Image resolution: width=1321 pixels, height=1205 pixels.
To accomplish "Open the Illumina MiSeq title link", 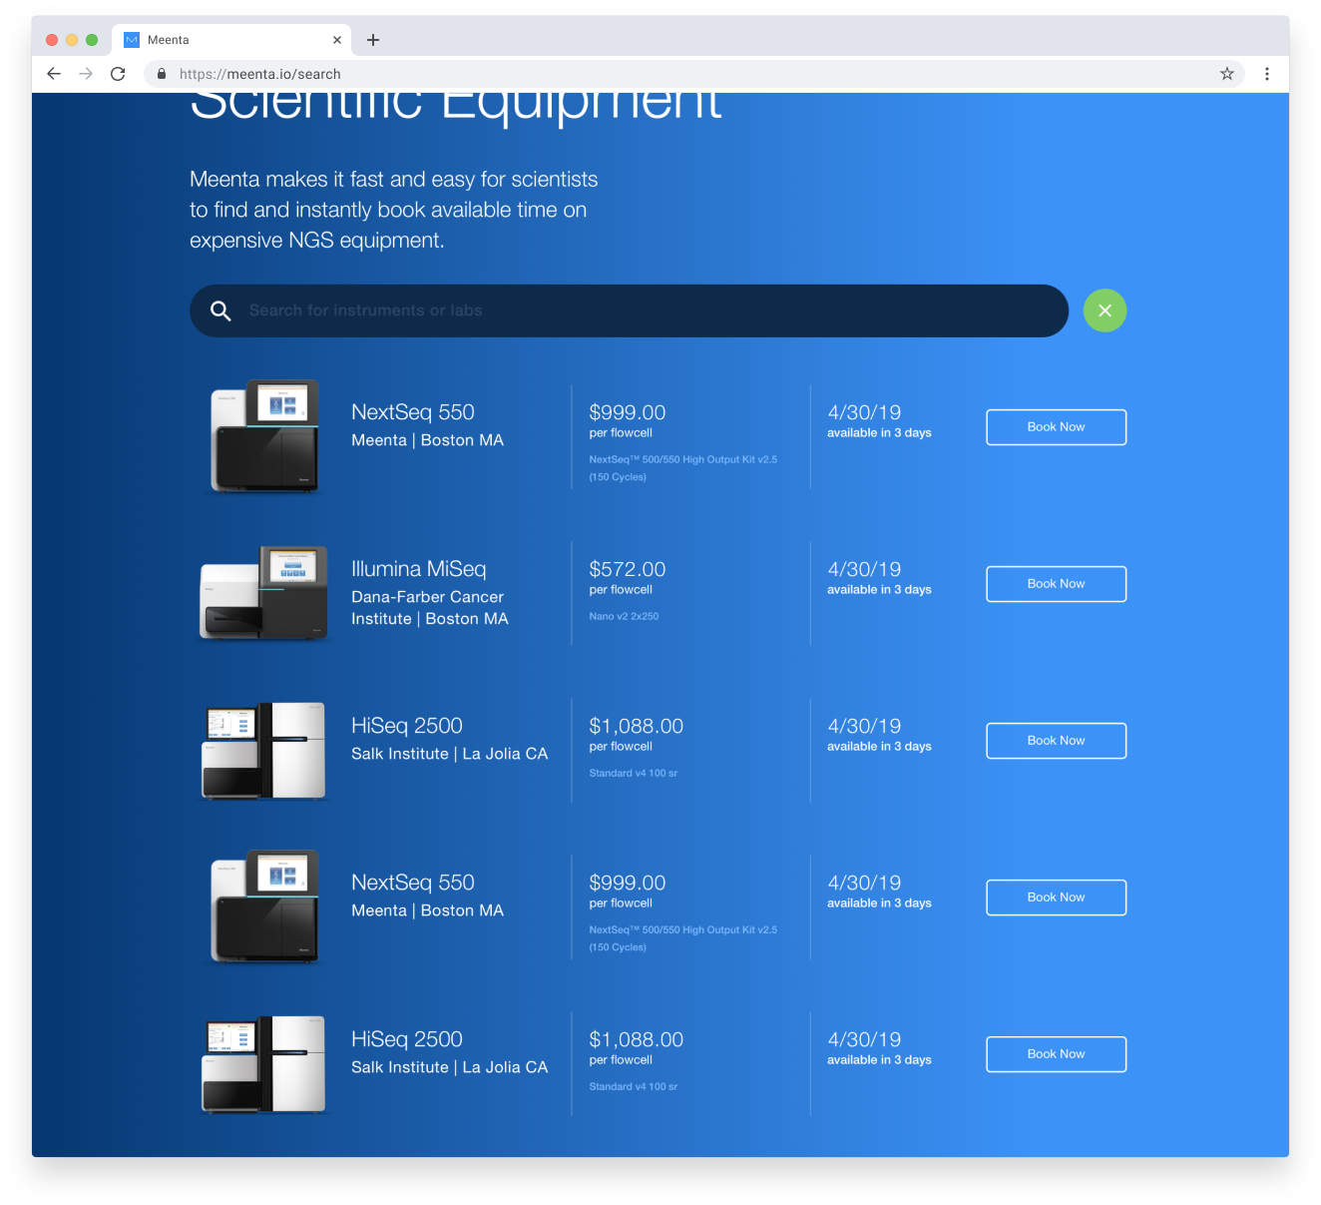I will 418,569.
